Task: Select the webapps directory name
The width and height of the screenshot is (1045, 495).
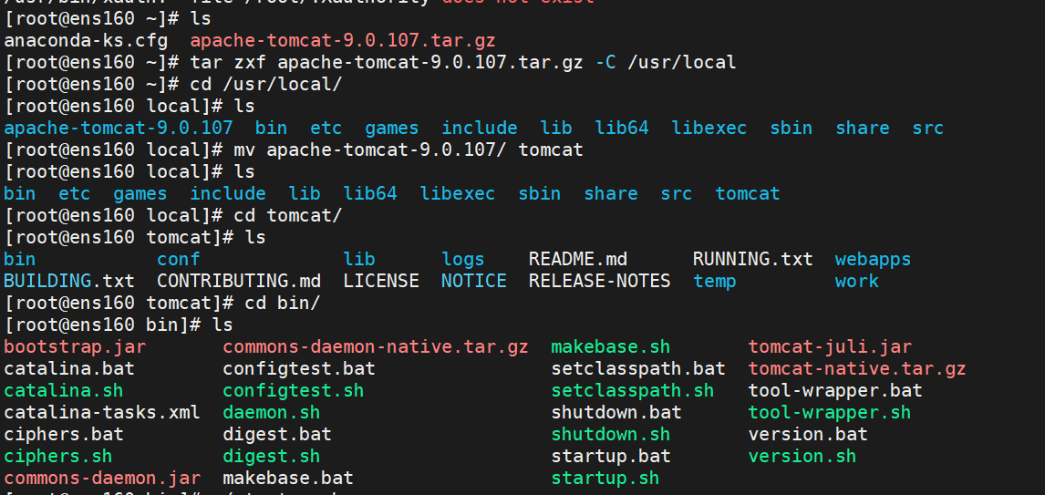Action: 873,259
